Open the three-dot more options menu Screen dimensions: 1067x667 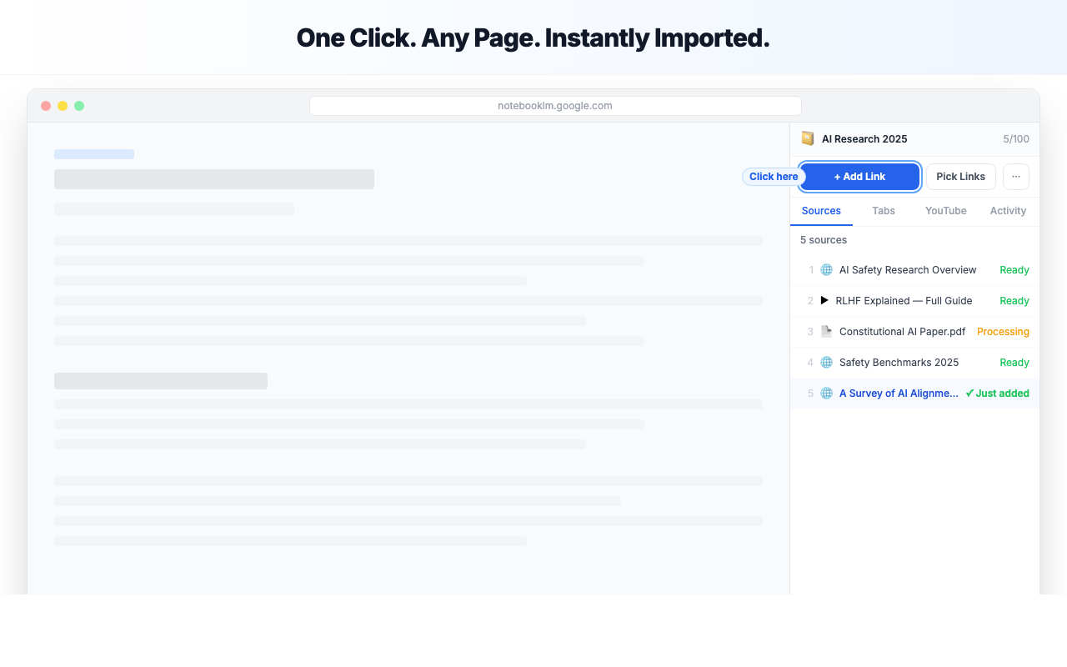[1016, 177]
